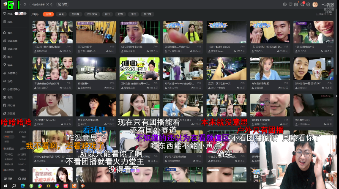
Task: Open the all-live item with clock icon in sidebar
Action: [10, 41]
